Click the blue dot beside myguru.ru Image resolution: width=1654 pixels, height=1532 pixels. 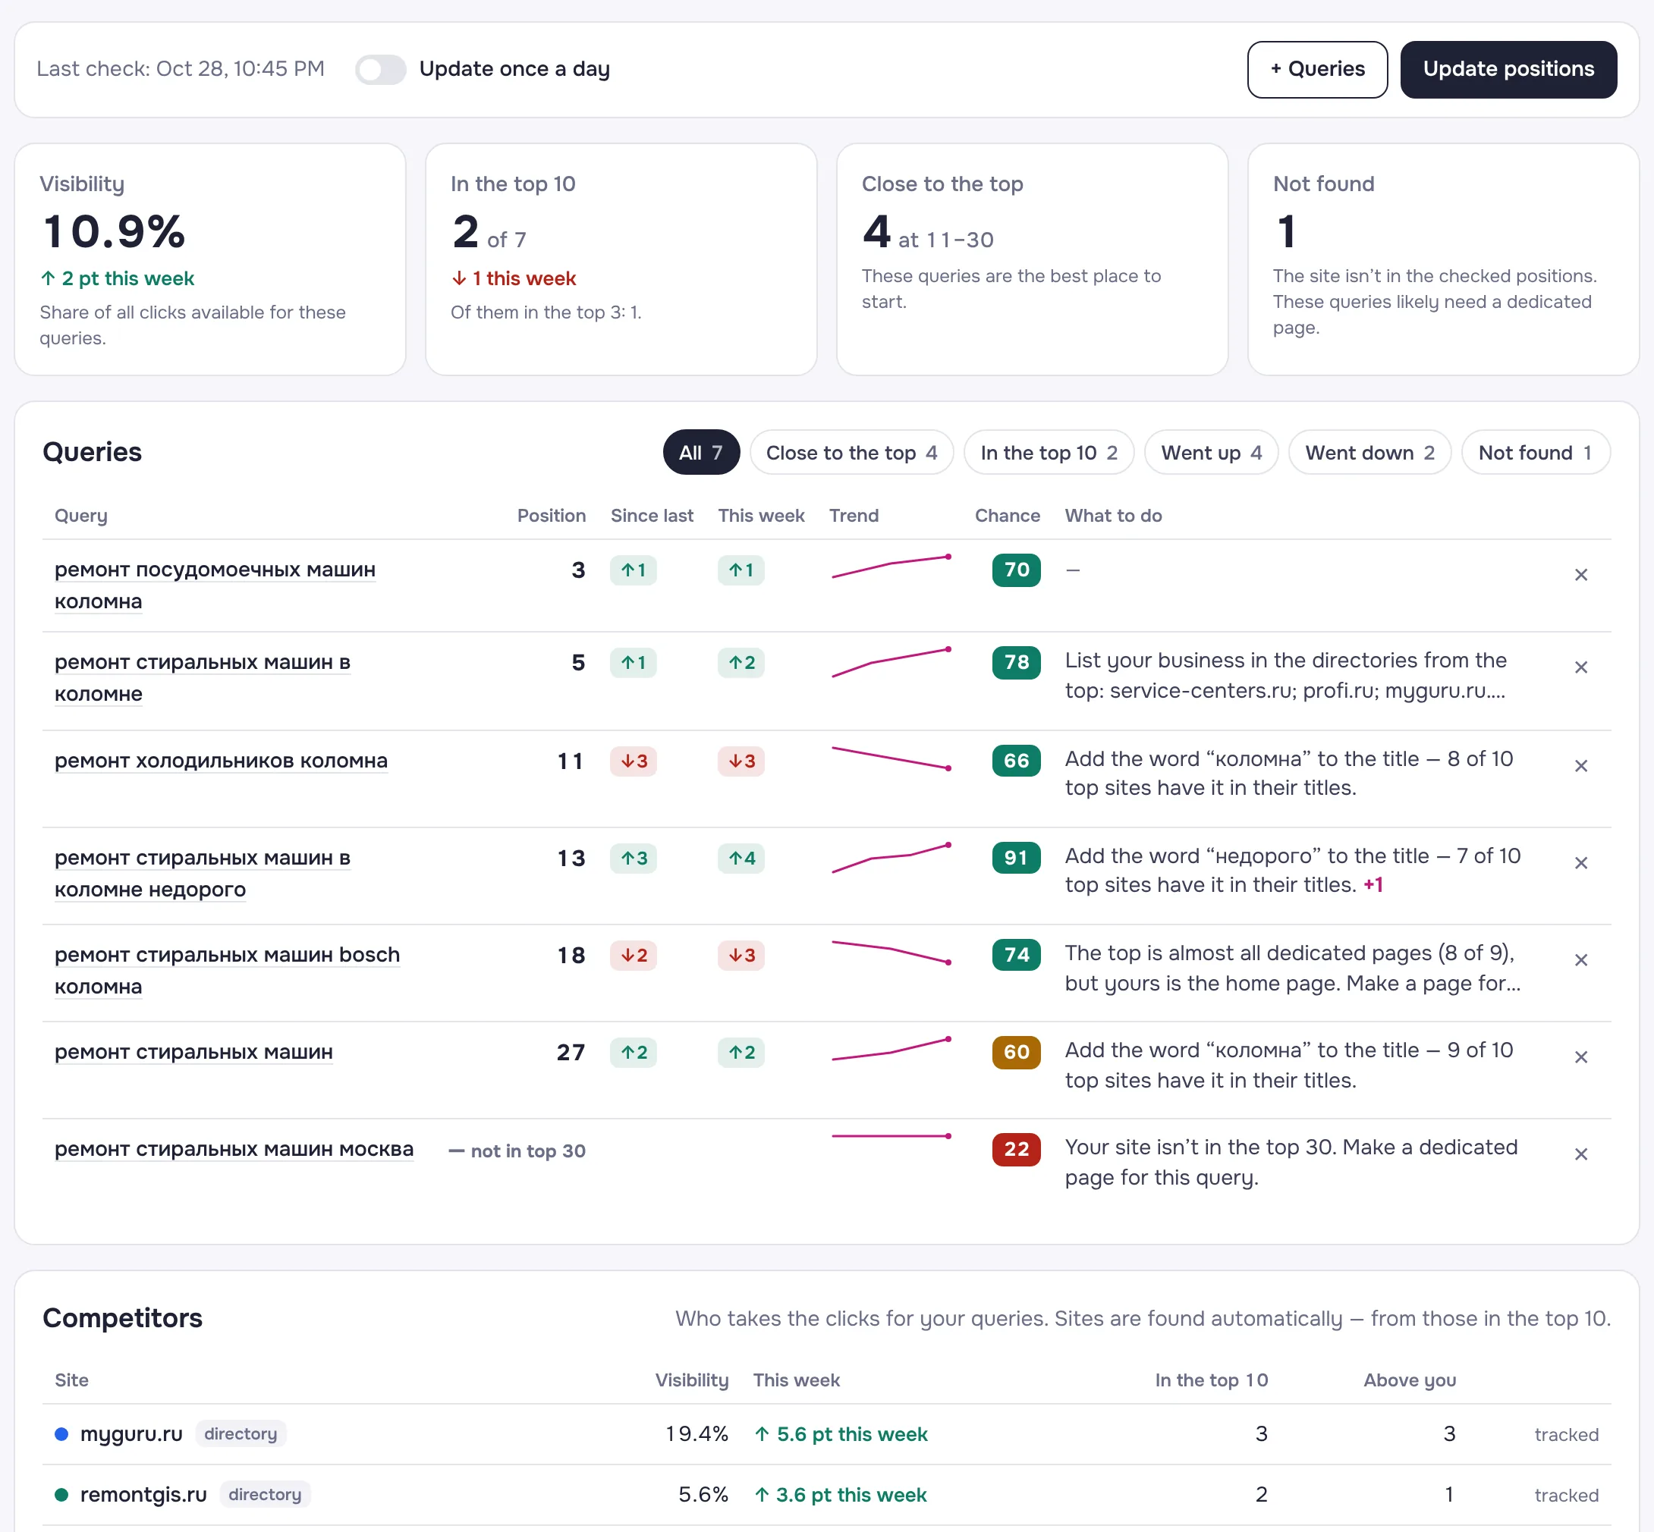click(61, 1434)
